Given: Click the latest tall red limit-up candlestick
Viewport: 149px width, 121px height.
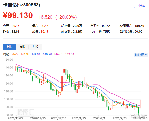Looking at the screenshot, I should [140, 104].
